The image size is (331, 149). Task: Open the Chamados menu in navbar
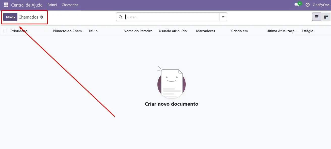point(70,5)
